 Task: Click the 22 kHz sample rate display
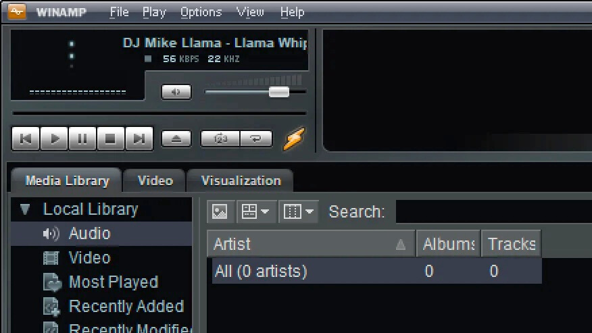tap(224, 59)
